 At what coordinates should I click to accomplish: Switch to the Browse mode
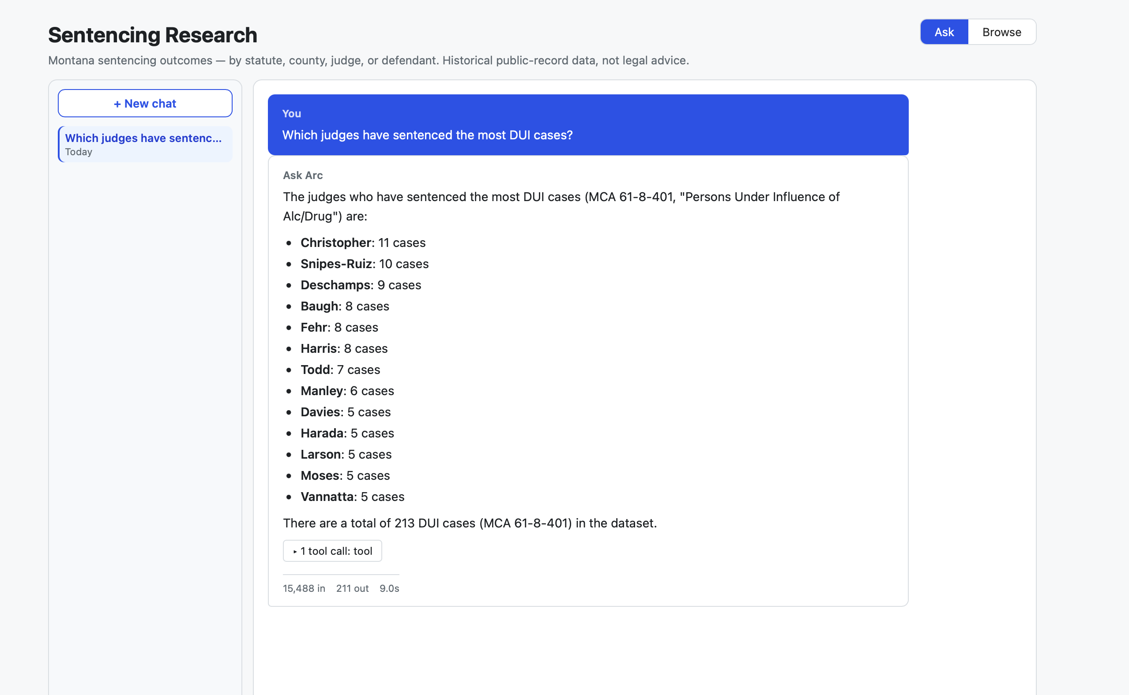(x=1001, y=32)
